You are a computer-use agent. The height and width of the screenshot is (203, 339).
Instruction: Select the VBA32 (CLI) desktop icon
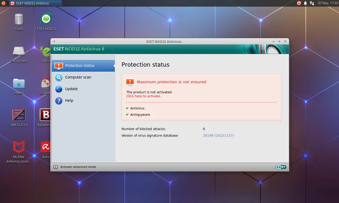[x=19, y=118]
